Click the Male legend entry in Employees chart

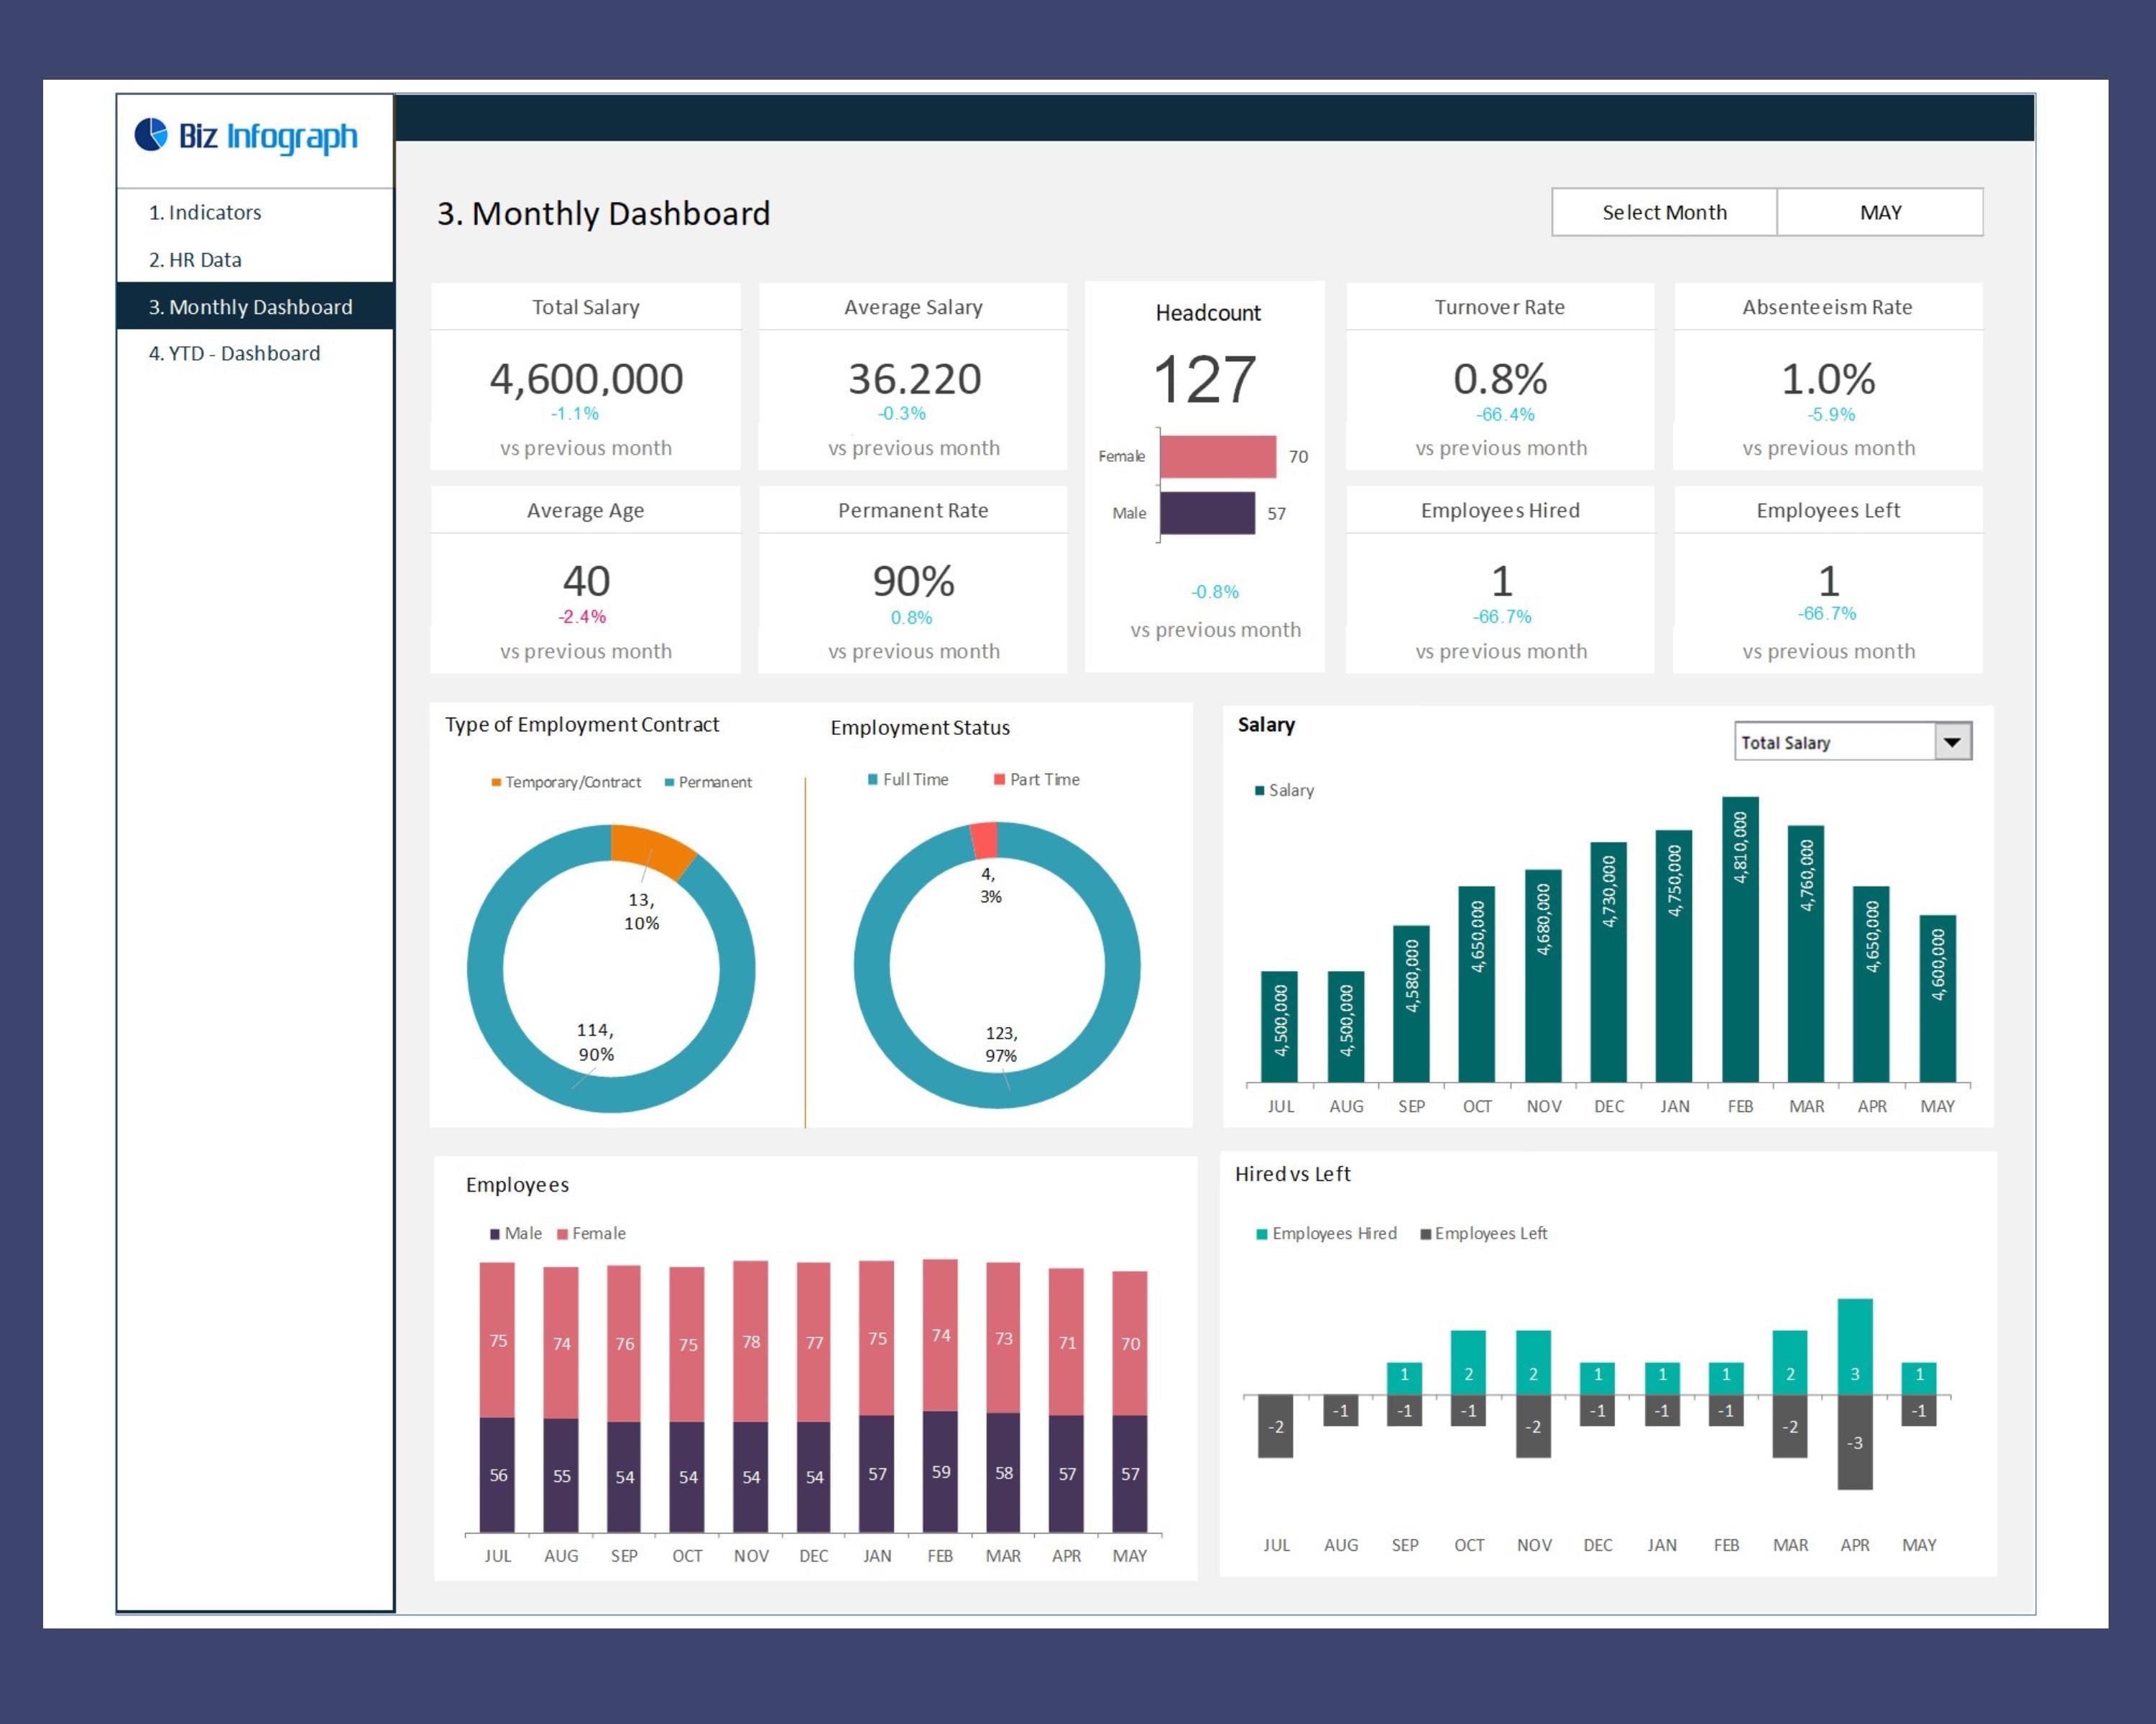(x=515, y=1233)
